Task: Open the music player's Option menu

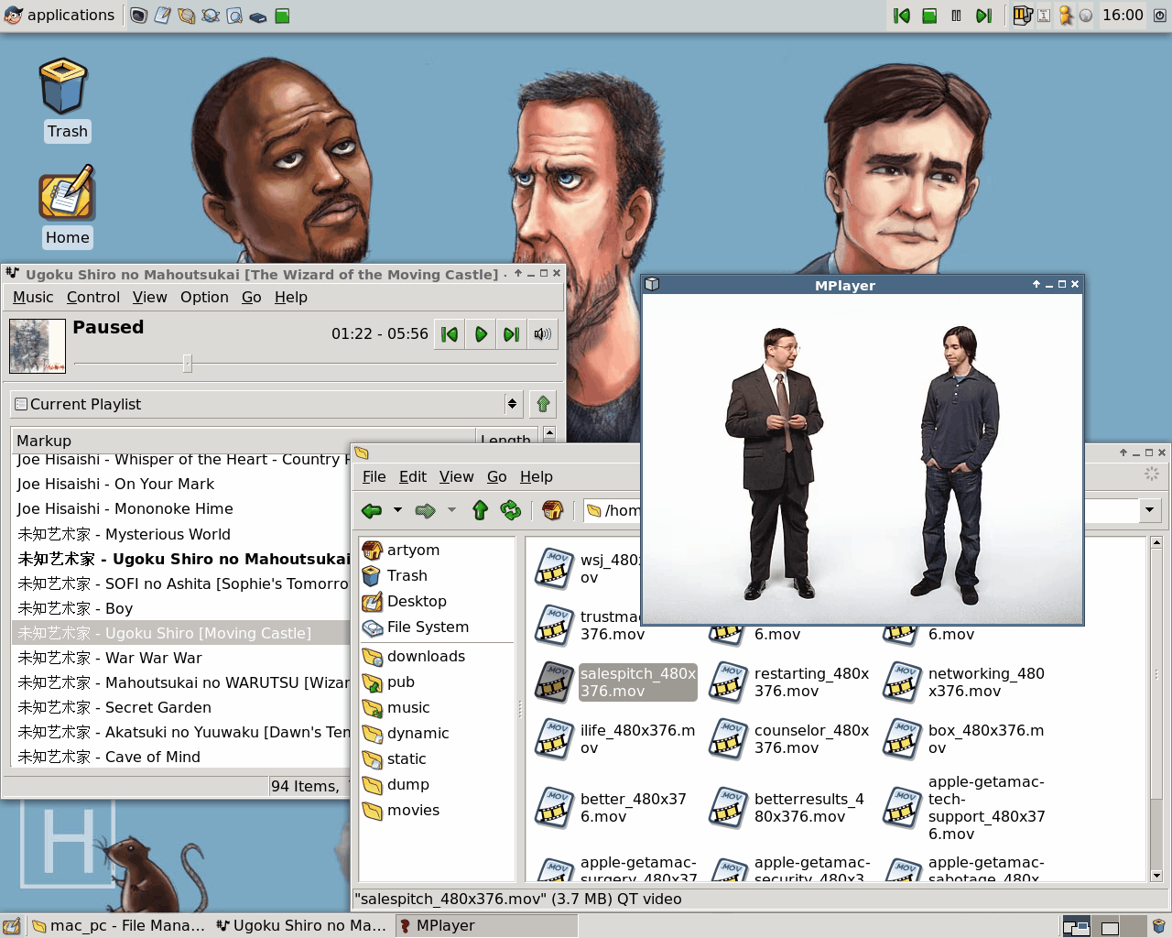Action: [204, 297]
